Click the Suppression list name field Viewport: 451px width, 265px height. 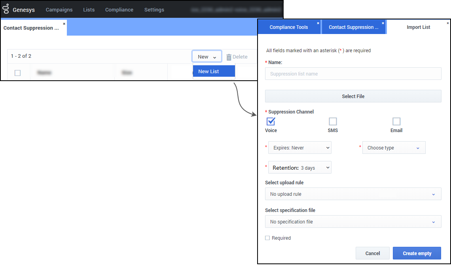coord(353,74)
